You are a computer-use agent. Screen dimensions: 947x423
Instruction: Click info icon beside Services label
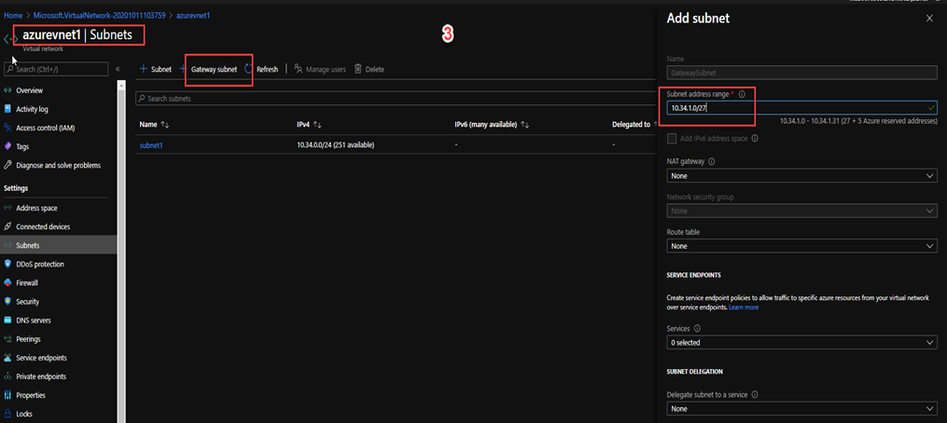pos(697,329)
